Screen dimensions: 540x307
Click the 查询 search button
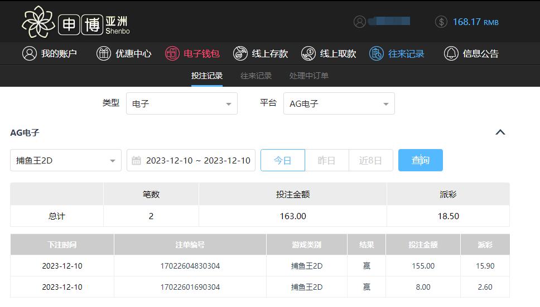click(x=421, y=160)
